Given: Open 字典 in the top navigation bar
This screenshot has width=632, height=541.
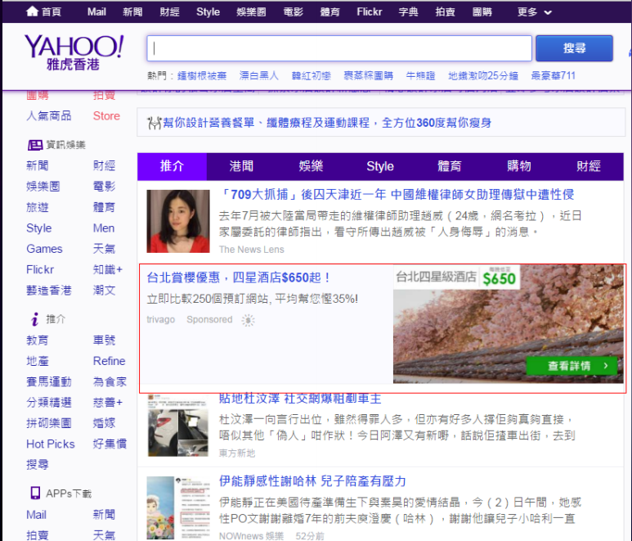Looking at the screenshot, I should (408, 12).
